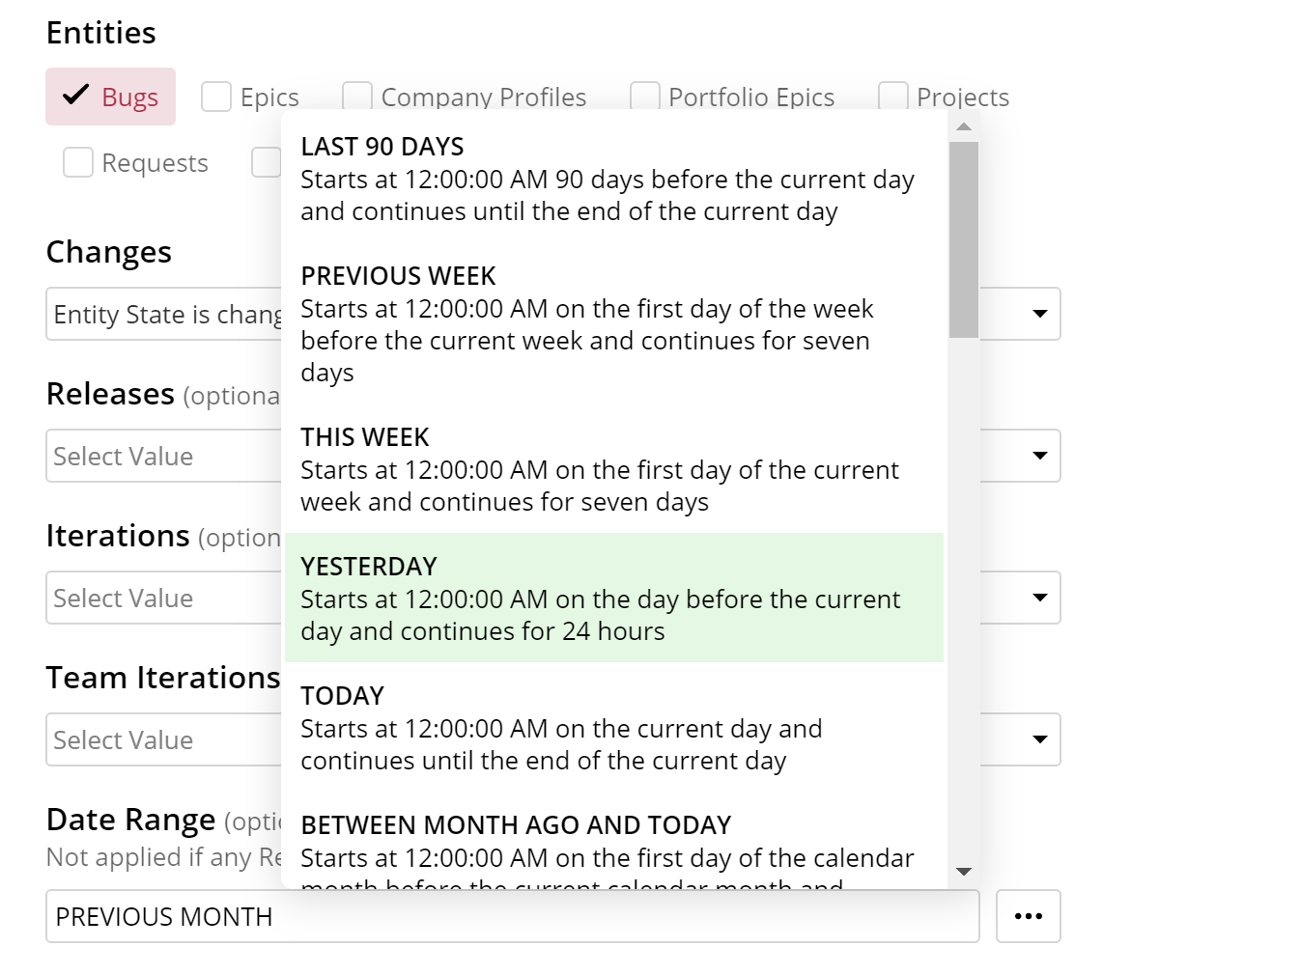This screenshot has width=1301, height=975.
Task: Open the Changes dropdown arrow
Action: tap(1039, 314)
